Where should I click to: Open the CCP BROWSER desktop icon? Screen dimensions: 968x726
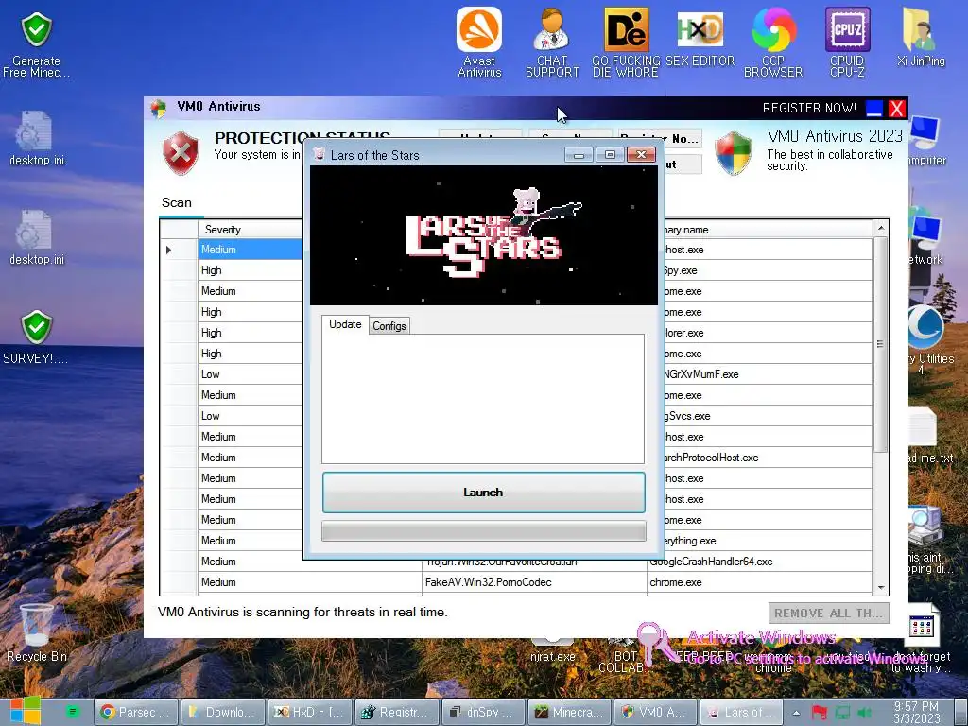tap(773, 42)
